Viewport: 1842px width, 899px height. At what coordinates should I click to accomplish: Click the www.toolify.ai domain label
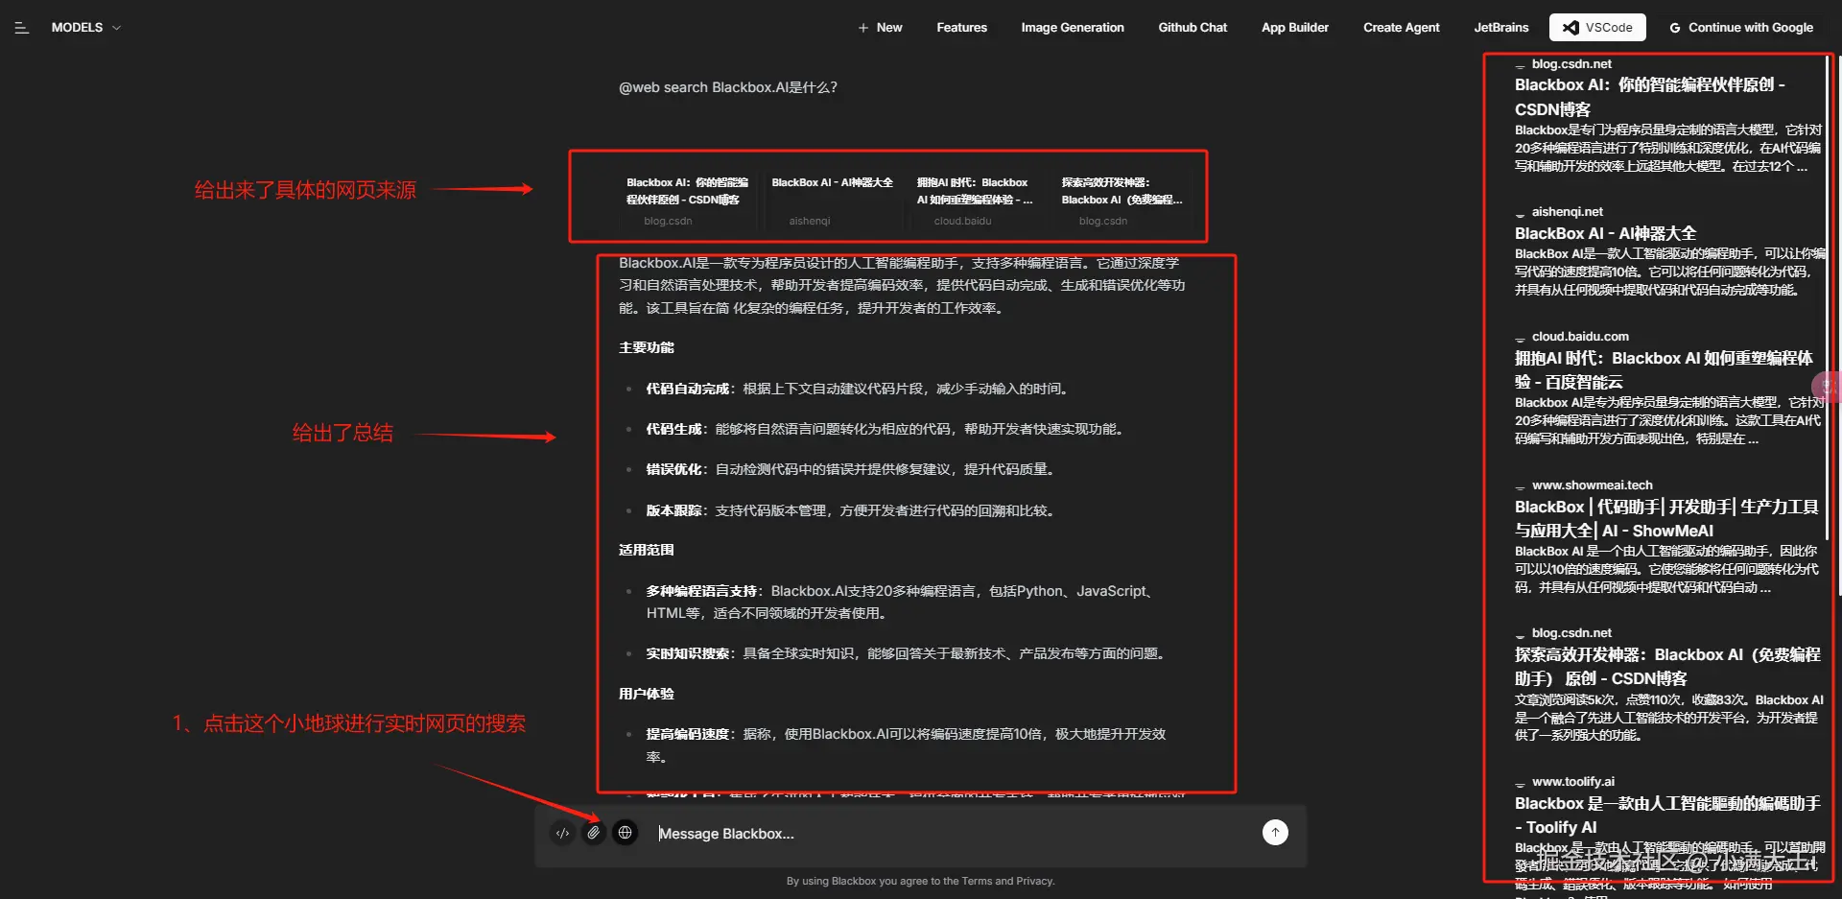(x=1572, y=782)
